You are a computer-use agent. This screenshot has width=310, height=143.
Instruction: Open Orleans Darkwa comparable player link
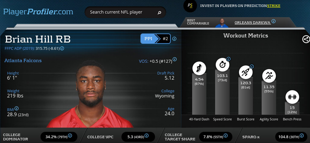pyautogui.click(x=253, y=23)
